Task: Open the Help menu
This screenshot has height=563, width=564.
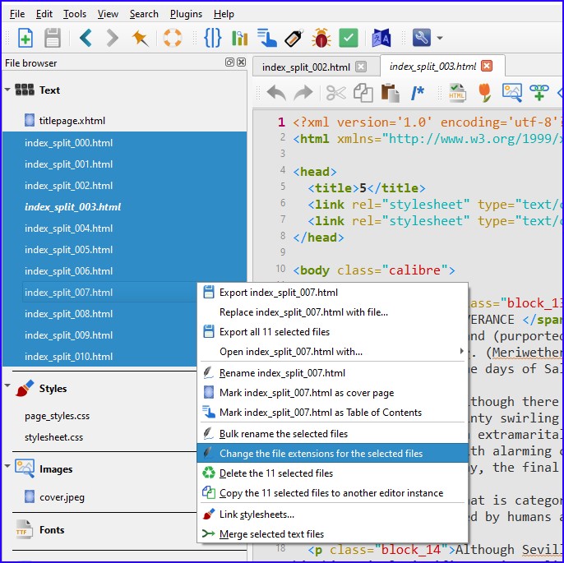Action: (224, 14)
